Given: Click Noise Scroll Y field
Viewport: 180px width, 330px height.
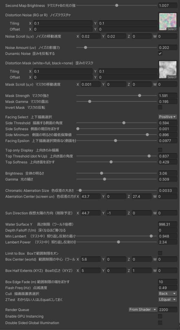Looking at the screenshot, I should [x=116, y=36].
